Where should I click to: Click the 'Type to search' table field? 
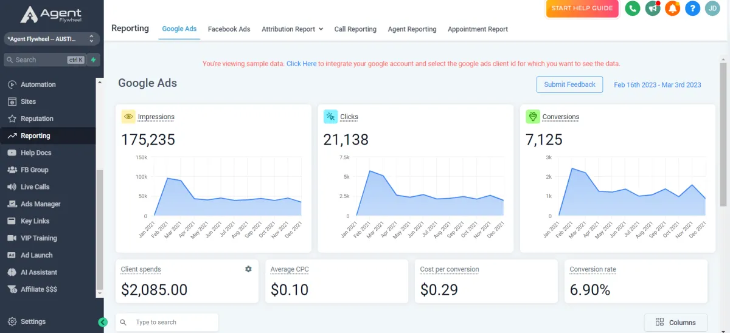[167, 322]
